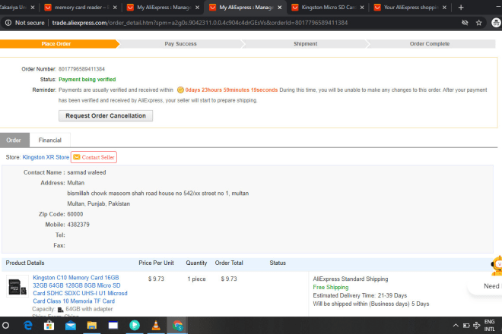Show hidden system tray icons chevron
The width and height of the screenshot is (502, 334).
(x=456, y=326)
